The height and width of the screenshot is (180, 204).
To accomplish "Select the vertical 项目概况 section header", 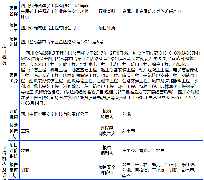I will 4,54.
